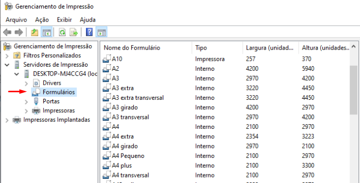The image size is (360, 183).
Task: Open the Help question mark icon
Action: click(89, 32)
